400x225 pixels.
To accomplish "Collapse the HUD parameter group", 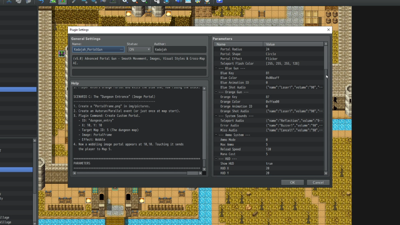I will pyautogui.click(x=216, y=159).
